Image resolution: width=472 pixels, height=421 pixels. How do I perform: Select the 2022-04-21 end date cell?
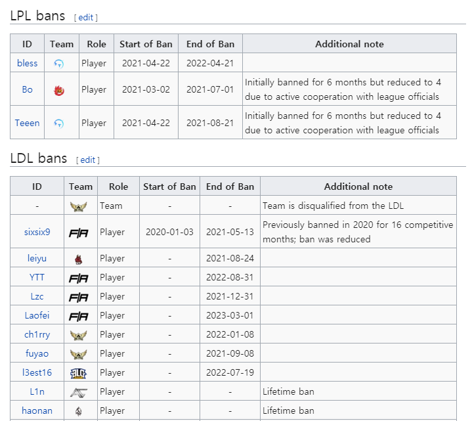click(x=211, y=63)
